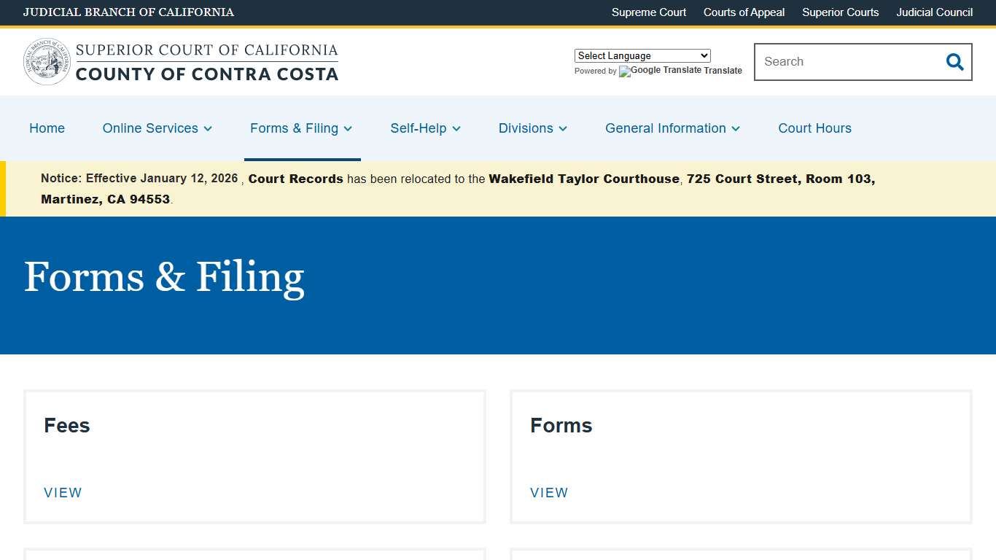Screen dimensions: 996x560
Task: Click the Forms card heading
Action: click(561, 426)
